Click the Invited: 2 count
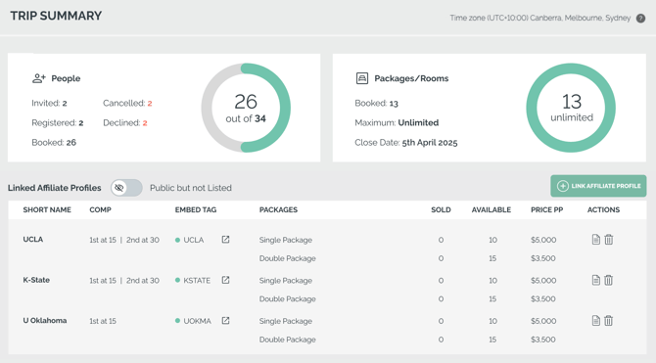 49,104
